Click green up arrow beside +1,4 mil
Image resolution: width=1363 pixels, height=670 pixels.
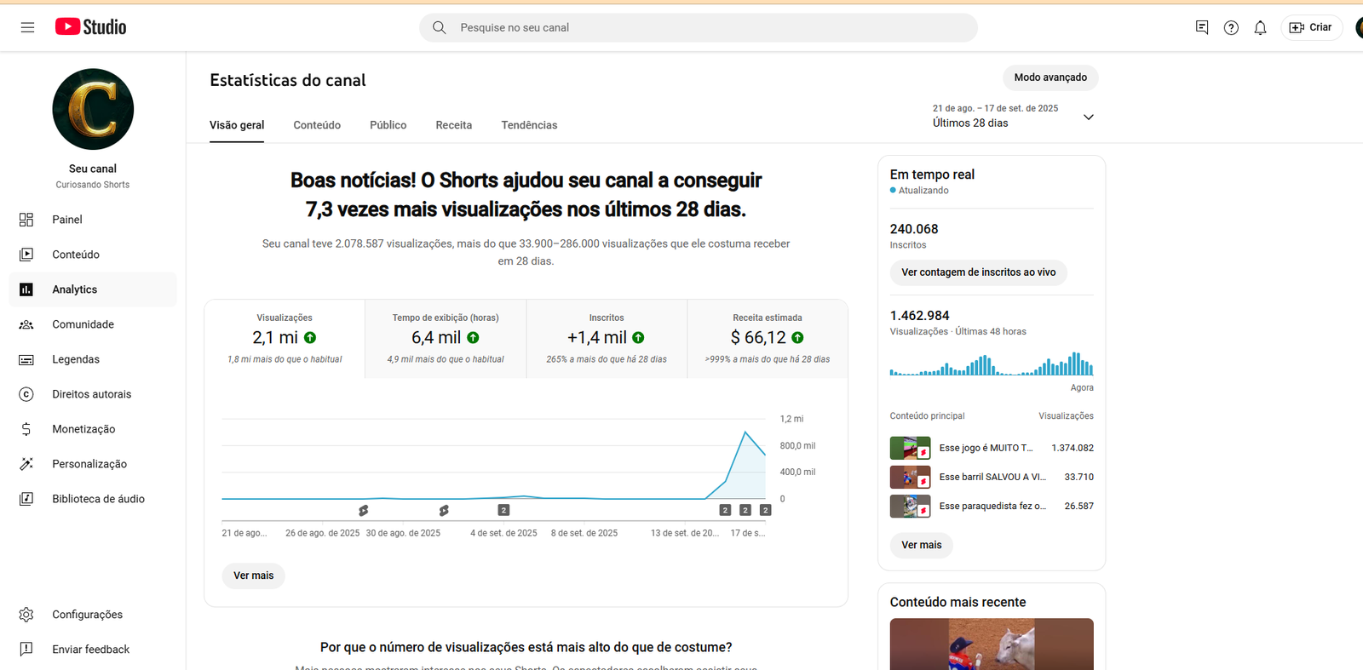(638, 338)
